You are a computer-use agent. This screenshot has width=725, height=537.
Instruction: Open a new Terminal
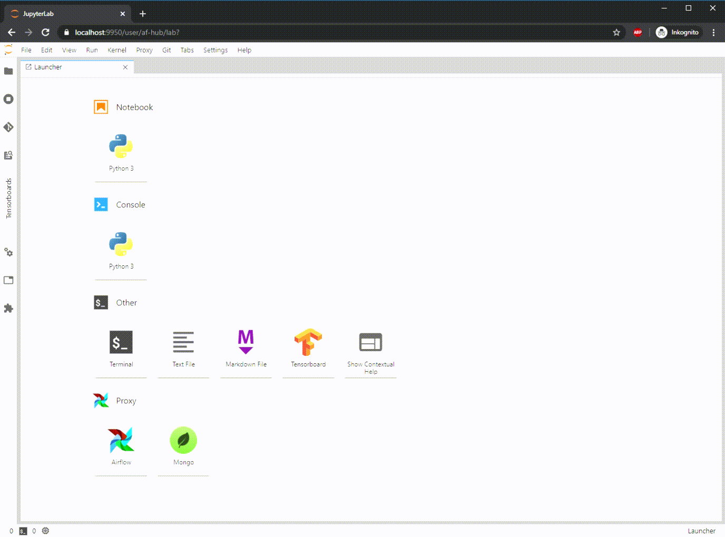pos(121,347)
